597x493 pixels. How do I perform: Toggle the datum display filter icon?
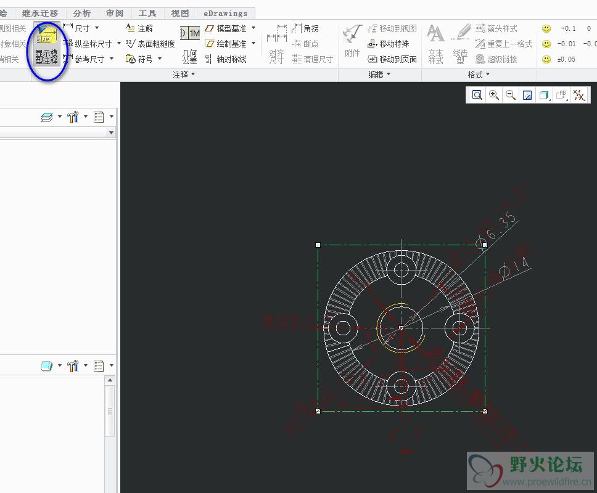(x=578, y=95)
